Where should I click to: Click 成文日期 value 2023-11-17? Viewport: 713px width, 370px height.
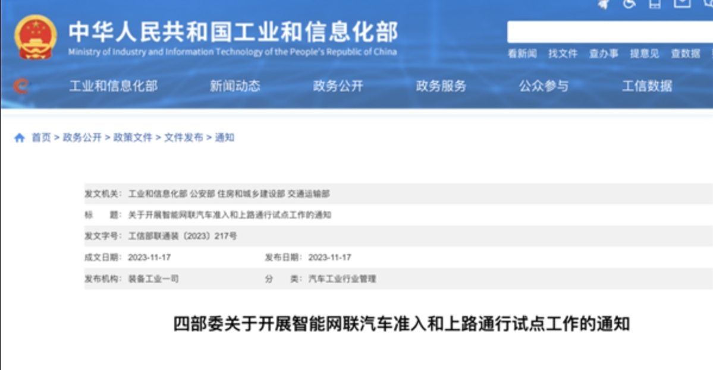click(149, 257)
